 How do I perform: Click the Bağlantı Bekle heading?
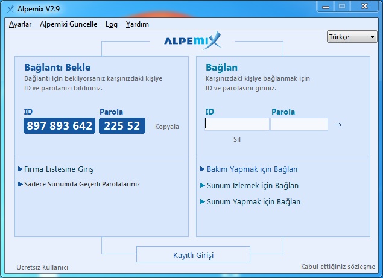coord(57,67)
